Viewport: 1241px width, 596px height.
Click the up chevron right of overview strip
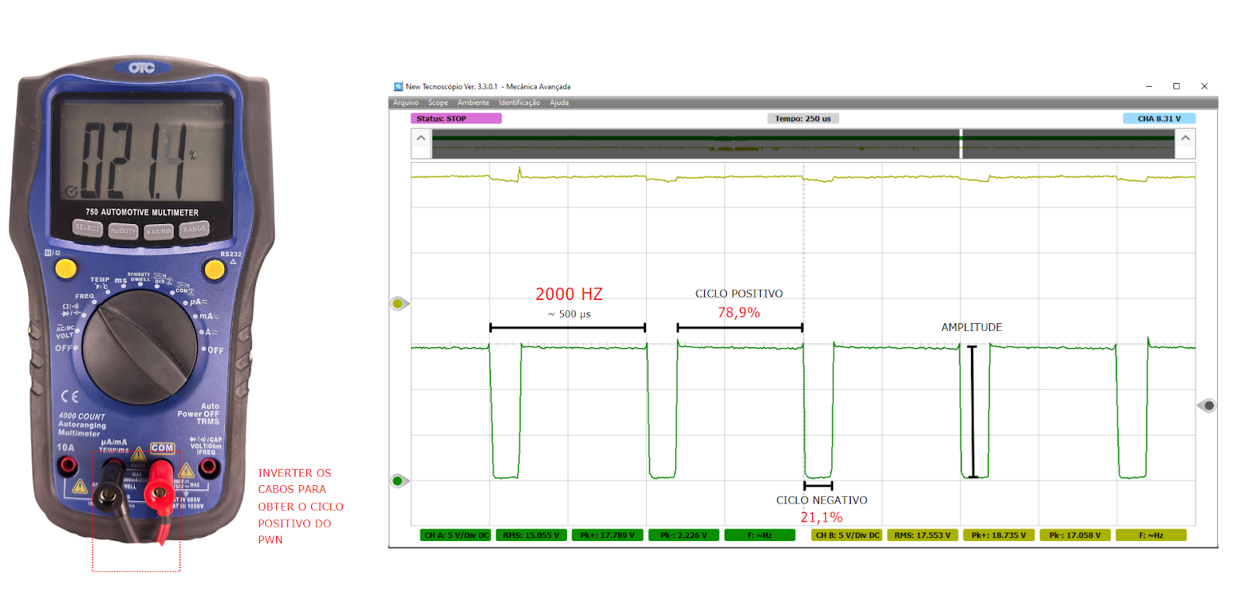coord(1185,138)
